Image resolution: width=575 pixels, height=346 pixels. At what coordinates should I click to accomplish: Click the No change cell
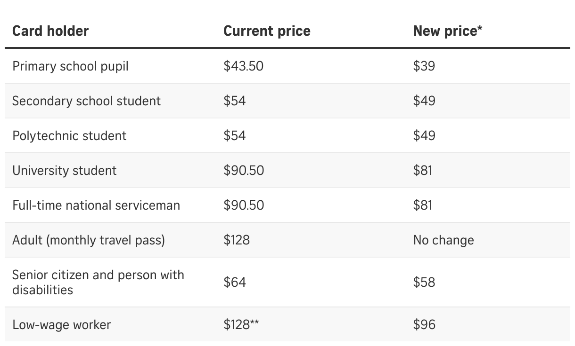(444, 240)
